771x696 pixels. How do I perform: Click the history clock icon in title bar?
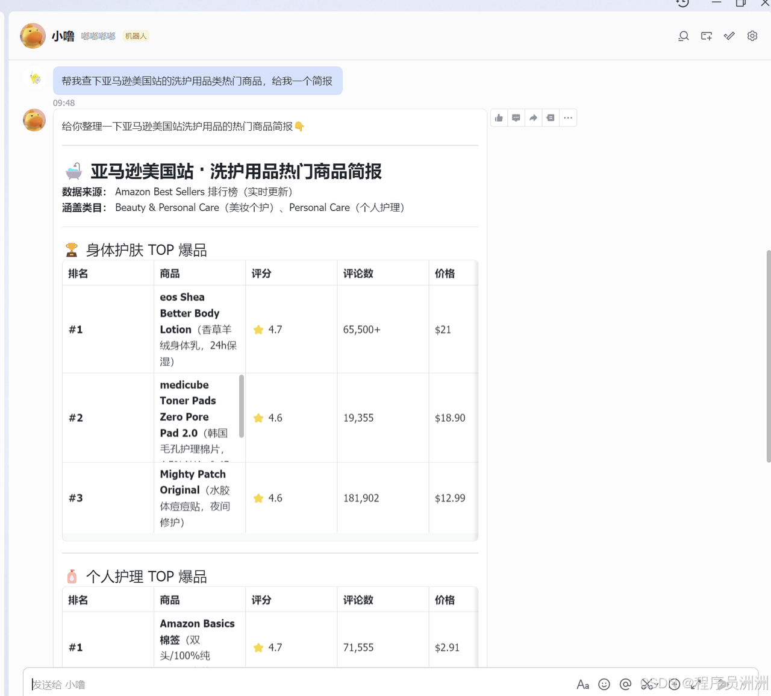(x=682, y=3)
